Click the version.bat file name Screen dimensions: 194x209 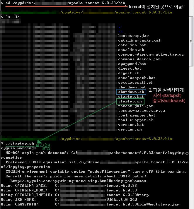point(131,125)
